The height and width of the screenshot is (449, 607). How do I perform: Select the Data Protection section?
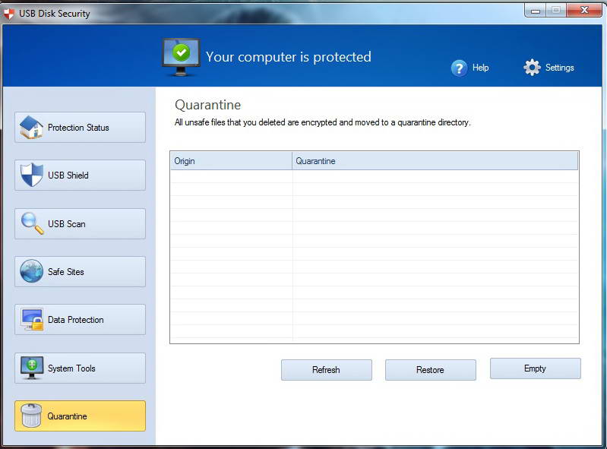[80, 319]
